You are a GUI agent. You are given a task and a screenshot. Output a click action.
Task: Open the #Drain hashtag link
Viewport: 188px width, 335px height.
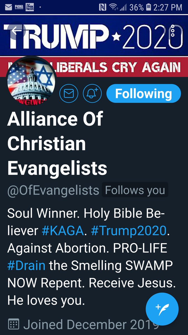click(26, 265)
